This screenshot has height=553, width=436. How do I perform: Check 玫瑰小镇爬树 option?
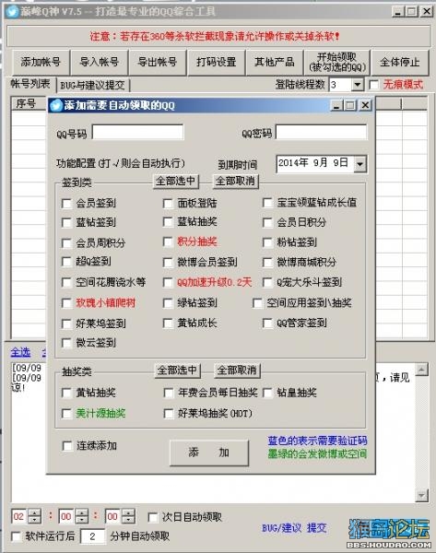coord(66,303)
